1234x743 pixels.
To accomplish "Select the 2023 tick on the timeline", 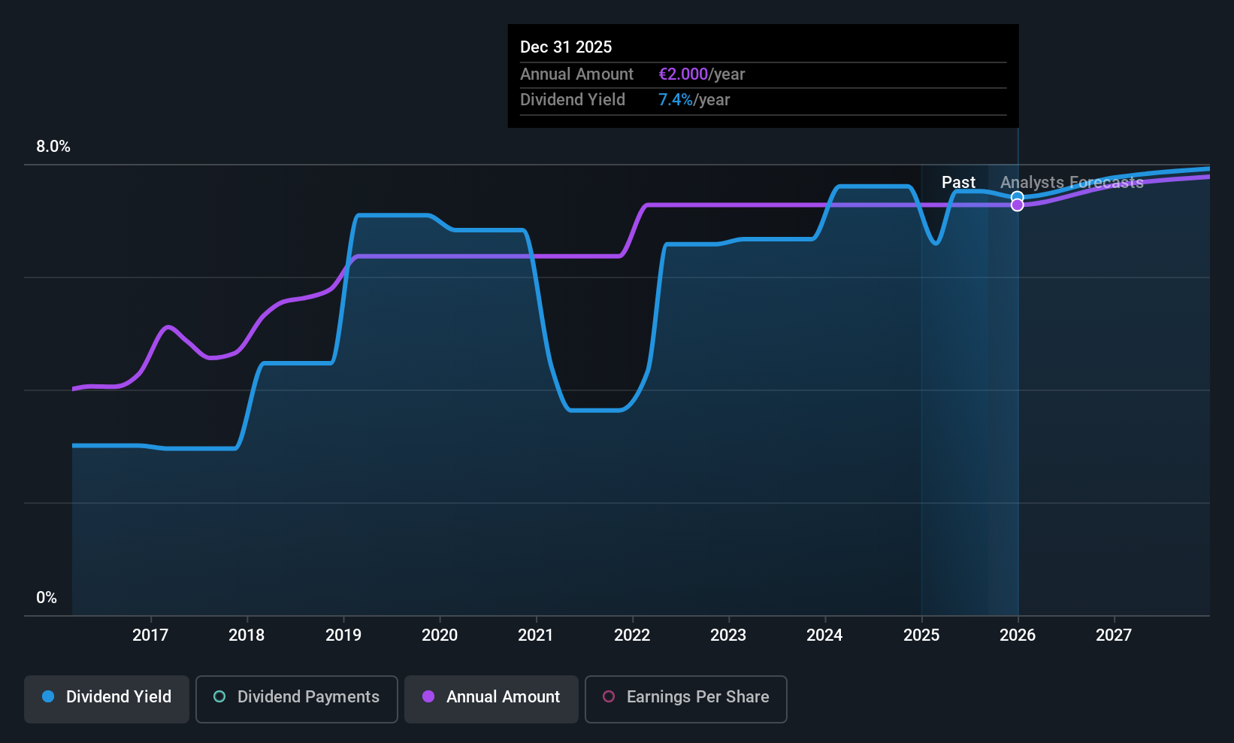I will click(x=728, y=635).
